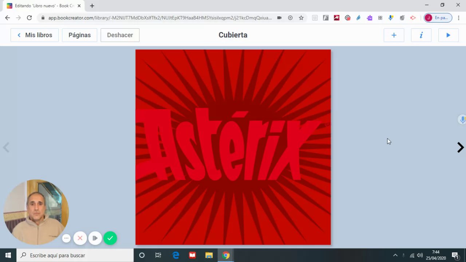
Task: Click the blue feather extension icon
Action: [x=359, y=18]
